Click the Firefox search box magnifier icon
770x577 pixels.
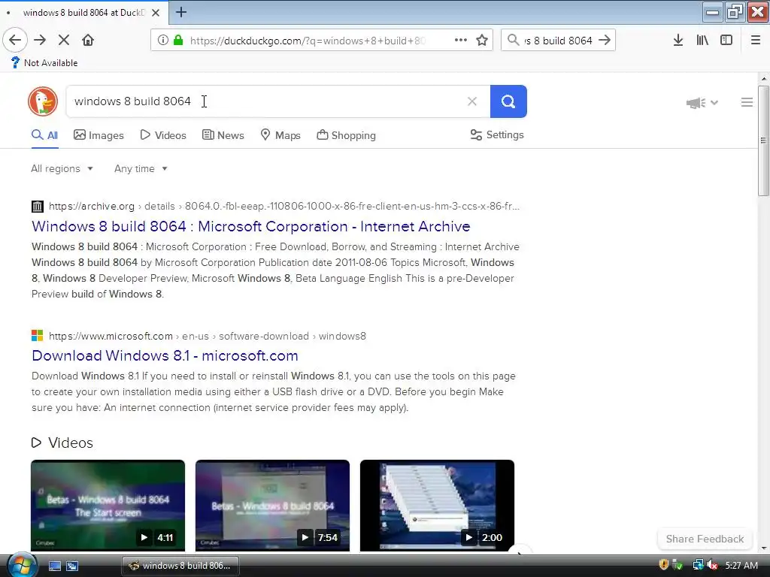513,41
